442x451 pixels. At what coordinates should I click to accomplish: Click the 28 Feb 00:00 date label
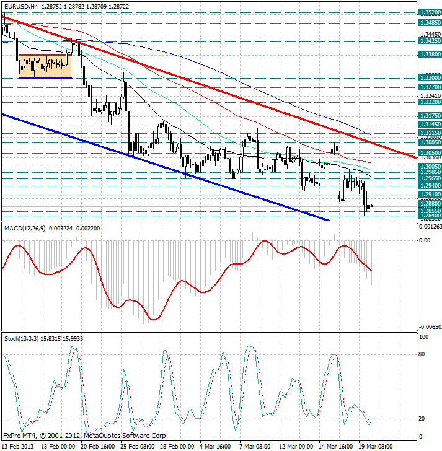click(177, 446)
